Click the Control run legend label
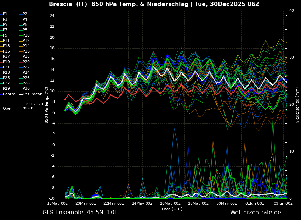The width and height of the screenshot is (301, 220). click(x=10, y=94)
